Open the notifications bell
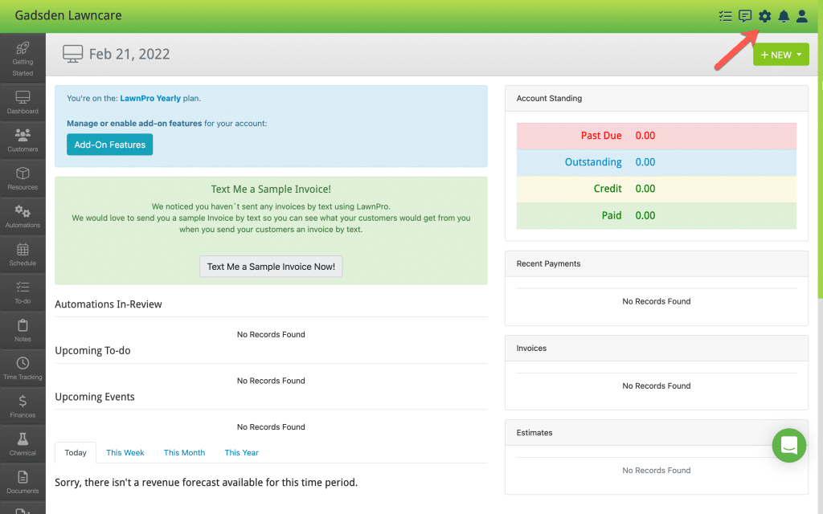The image size is (823, 514). click(x=784, y=16)
